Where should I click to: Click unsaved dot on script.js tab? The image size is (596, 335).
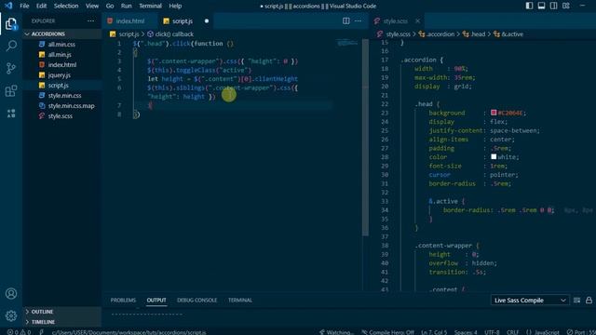coord(207,20)
